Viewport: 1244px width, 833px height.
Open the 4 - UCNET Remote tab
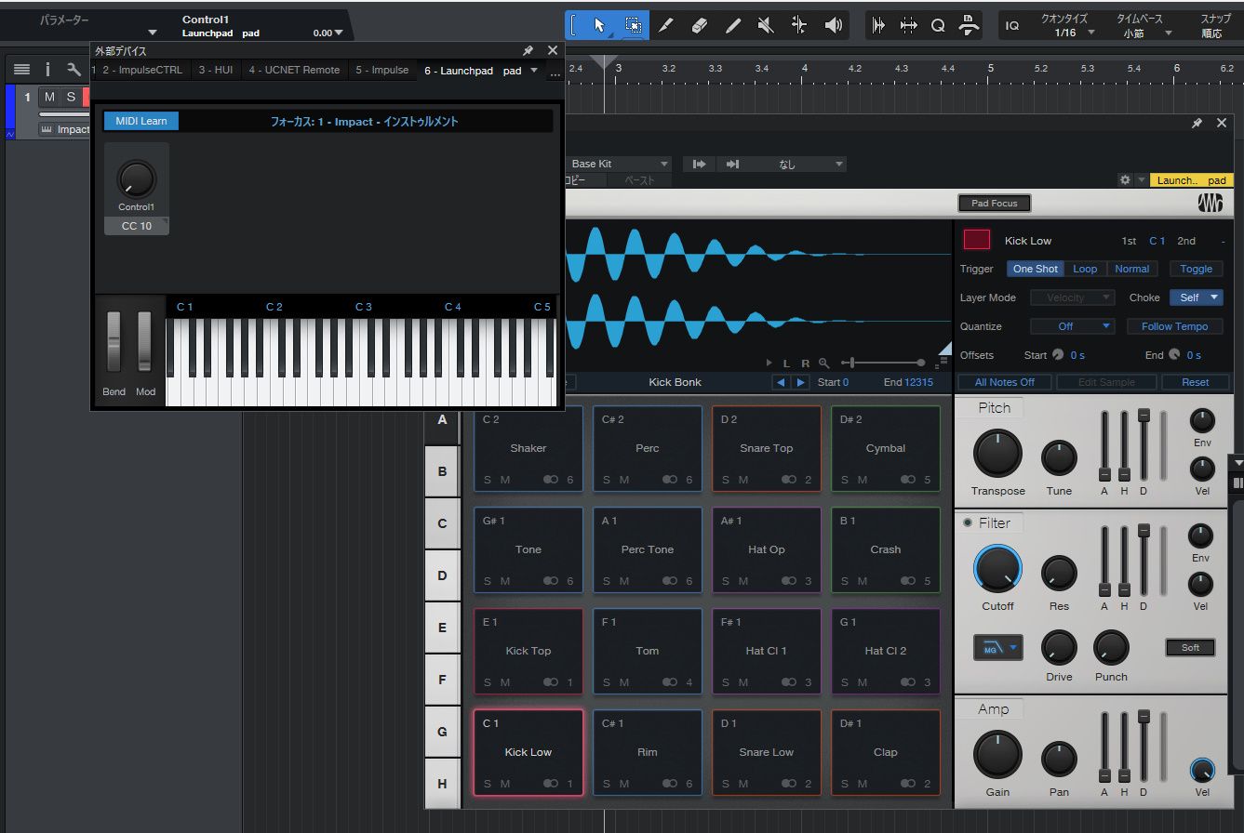tap(294, 70)
